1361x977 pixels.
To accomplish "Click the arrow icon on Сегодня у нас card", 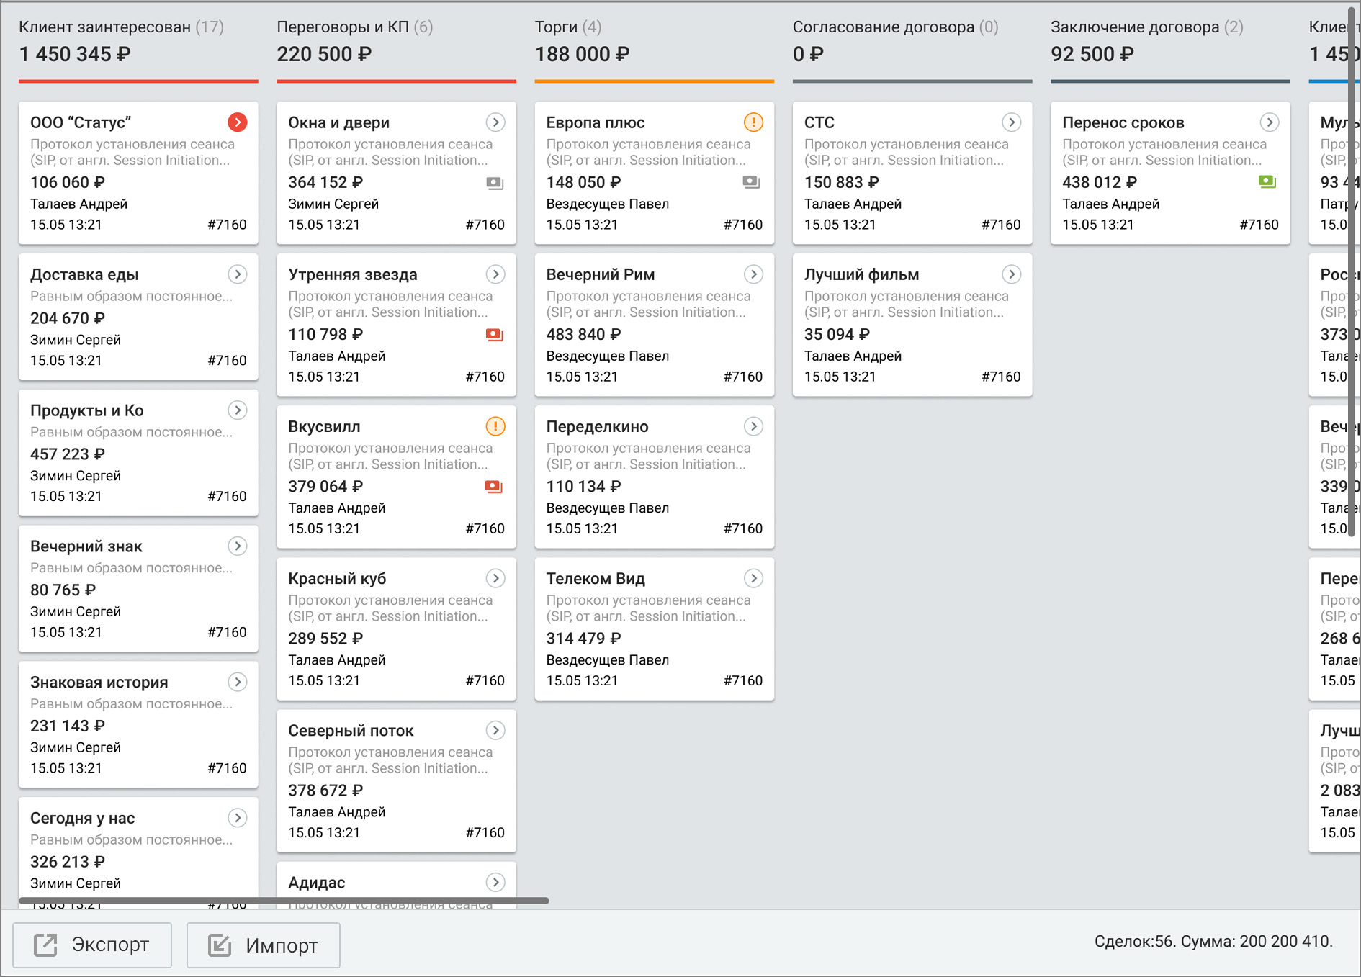I will click(x=238, y=818).
